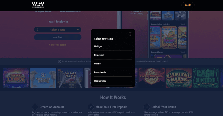Select West Virginia in the state list
223x116 pixels.
click(x=113, y=81)
